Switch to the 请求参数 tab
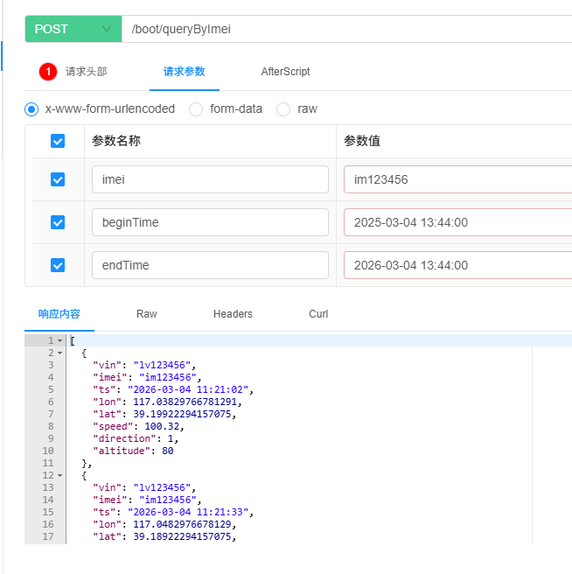 [x=184, y=72]
